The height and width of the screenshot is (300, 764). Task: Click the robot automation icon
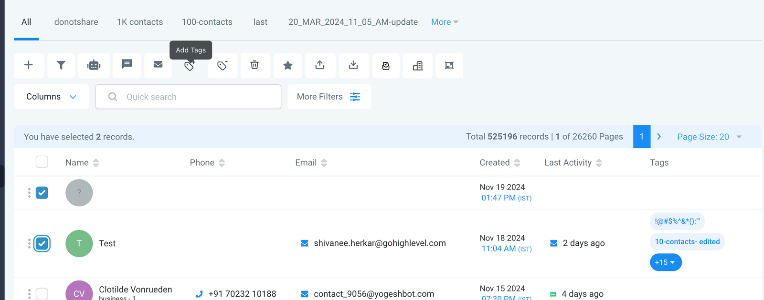94,65
